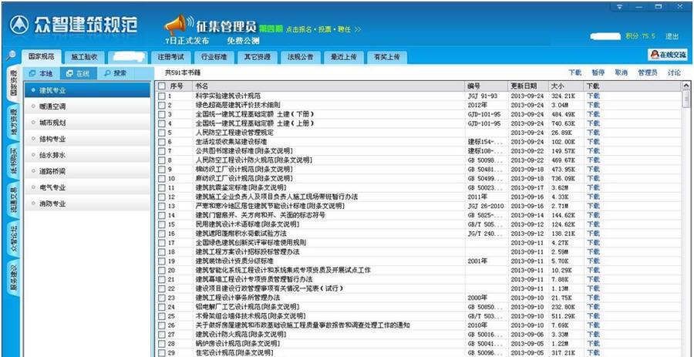
Task: Click code cell JGJ 26-2010
Action: [x=486, y=206]
